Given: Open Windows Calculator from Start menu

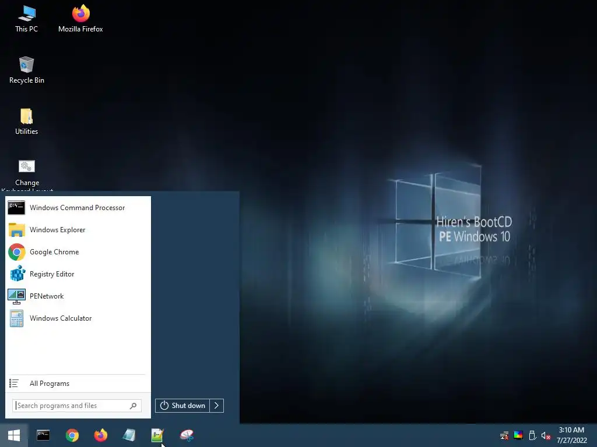Looking at the screenshot, I should [78, 318].
